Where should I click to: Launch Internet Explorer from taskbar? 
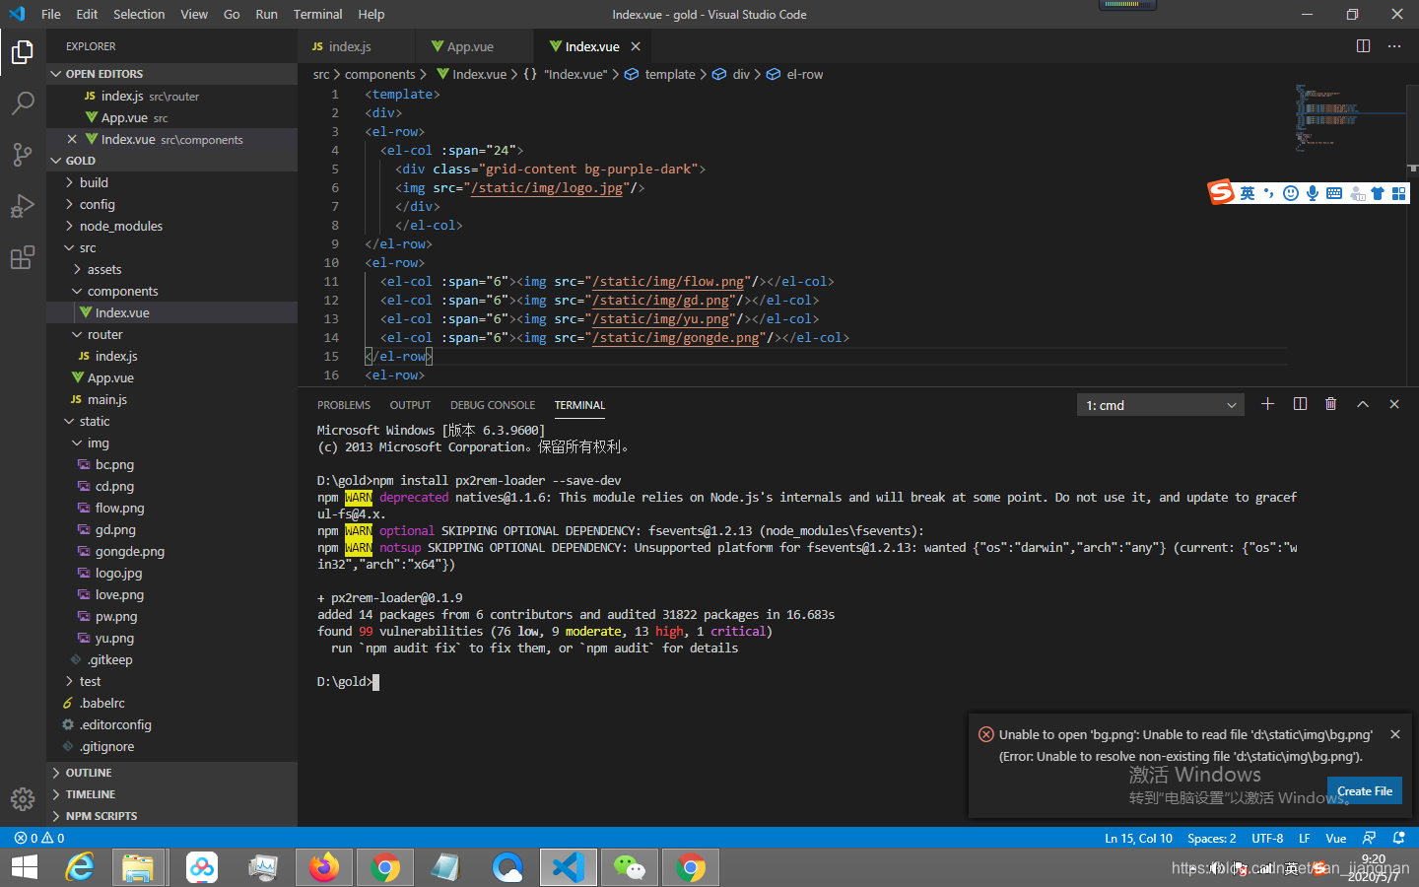click(80, 867)
